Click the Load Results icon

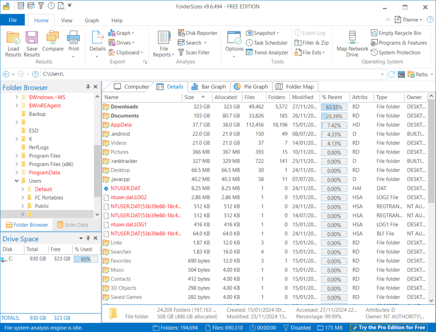[13, 38]
